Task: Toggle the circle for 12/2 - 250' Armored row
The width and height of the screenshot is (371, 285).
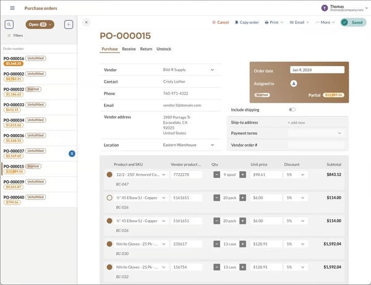Action: 109,174
